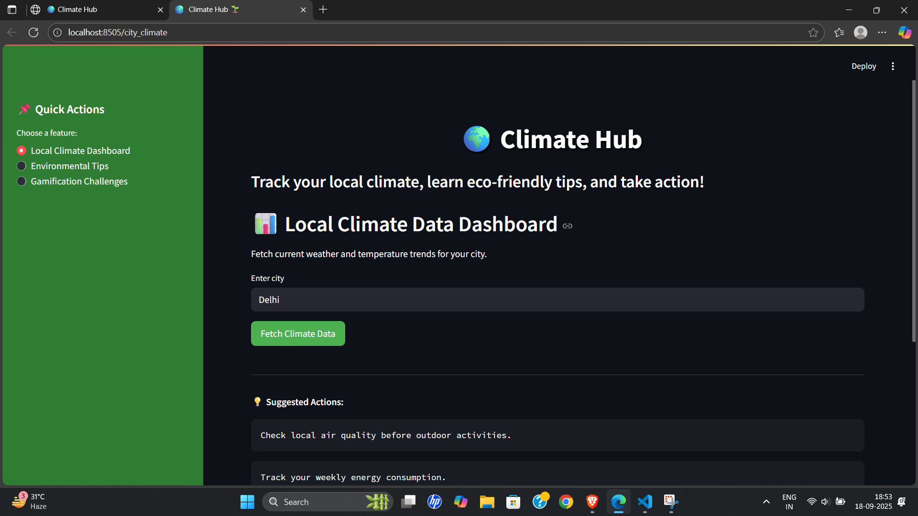The width and height of the screenshot is (918, 516).
Task: Click the Deploy button
Action: point(863,66)
